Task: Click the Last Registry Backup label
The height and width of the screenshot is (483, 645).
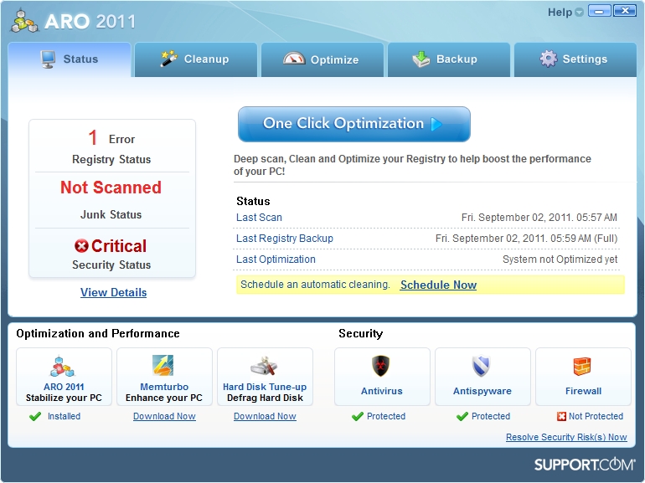Action: pyautogui.click(x=285, y=239)
